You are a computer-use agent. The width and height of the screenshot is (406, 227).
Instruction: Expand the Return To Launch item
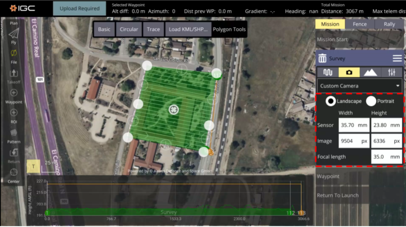338,195
